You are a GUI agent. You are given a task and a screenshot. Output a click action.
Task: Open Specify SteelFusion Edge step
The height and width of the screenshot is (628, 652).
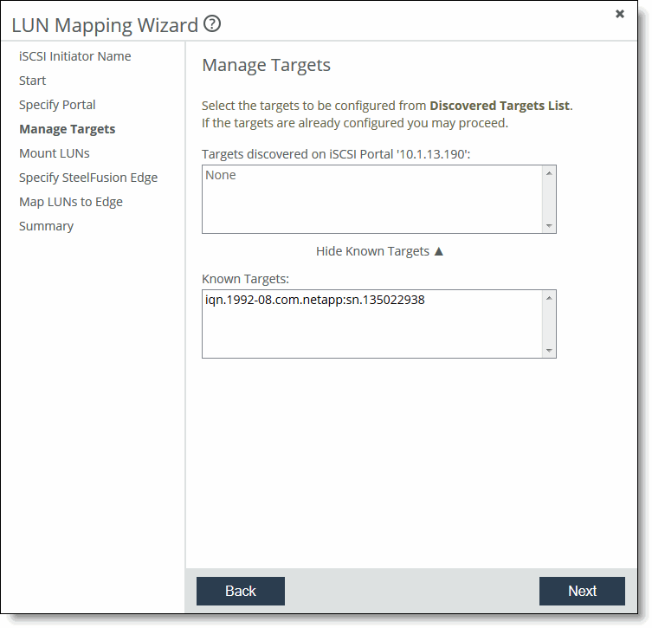coord(88,178)
